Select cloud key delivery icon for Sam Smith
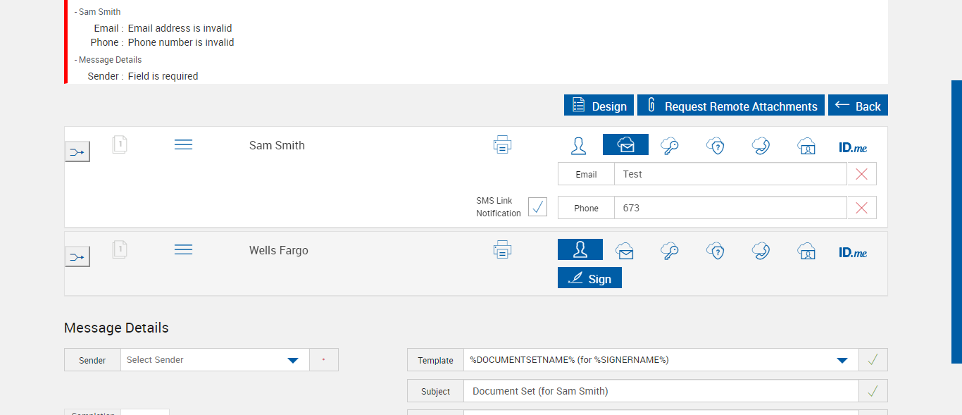The height and width of the screenshot is (415, 962). (x=670, y=145)
